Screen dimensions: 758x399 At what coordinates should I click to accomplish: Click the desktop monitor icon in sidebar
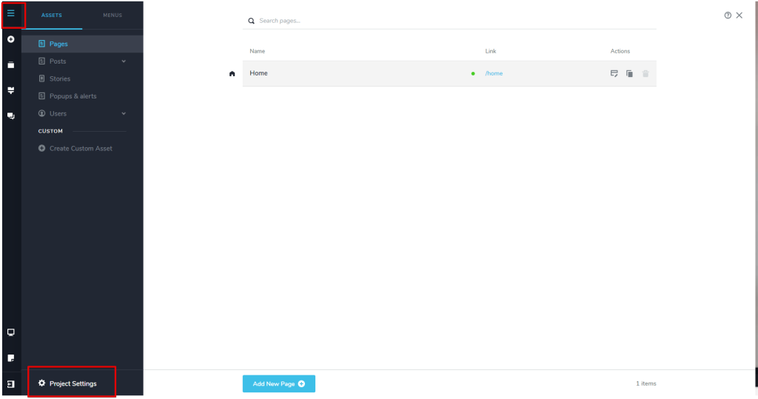pyautogui.click(x=10, y=332)
